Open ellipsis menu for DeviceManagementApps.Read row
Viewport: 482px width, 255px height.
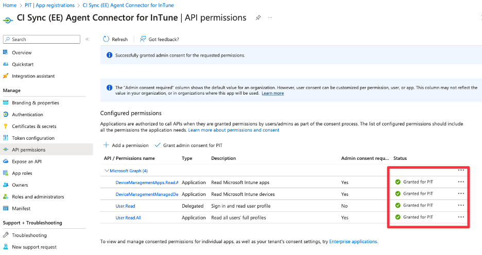pyautogui.click(x=461, y=181)
